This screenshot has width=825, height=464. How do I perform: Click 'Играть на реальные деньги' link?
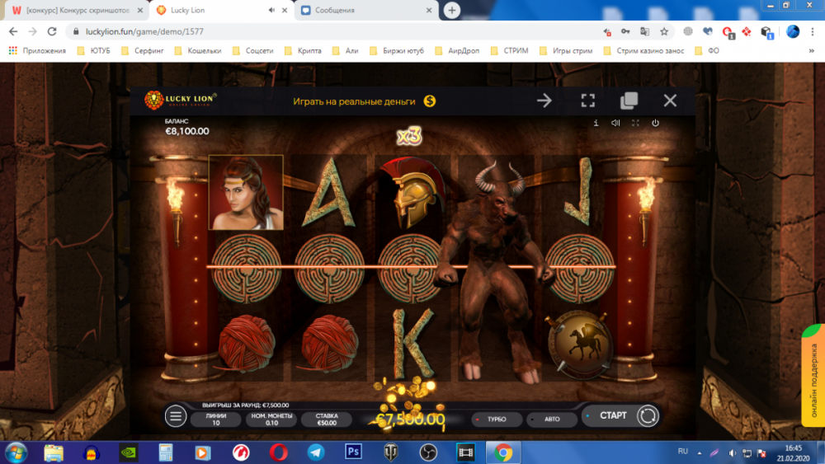(365, 101)
